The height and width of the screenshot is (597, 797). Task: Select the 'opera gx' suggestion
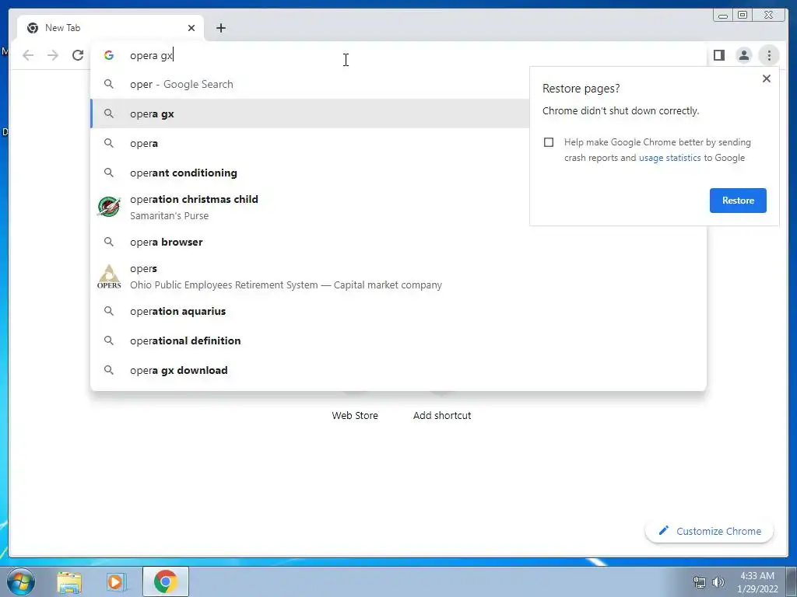coord(310,113)
